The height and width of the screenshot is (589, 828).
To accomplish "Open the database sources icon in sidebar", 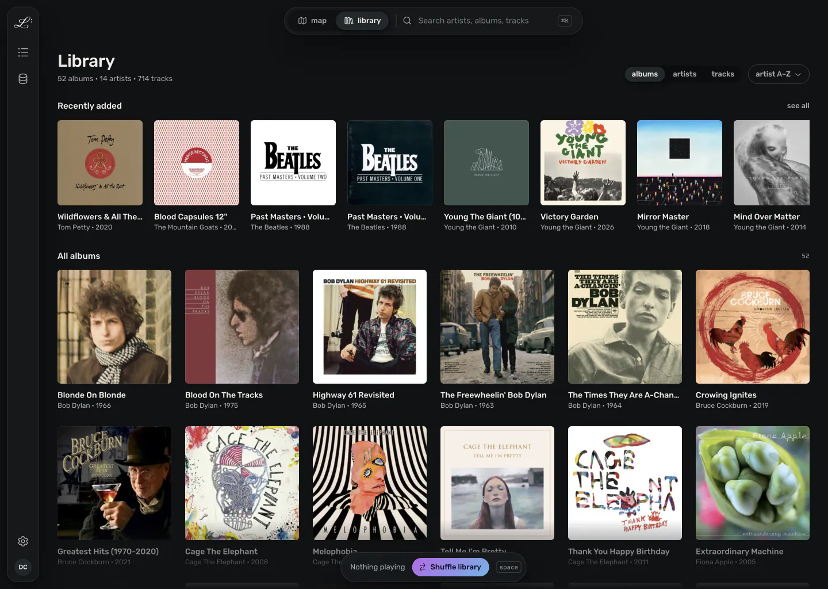I will pos(23,79).
